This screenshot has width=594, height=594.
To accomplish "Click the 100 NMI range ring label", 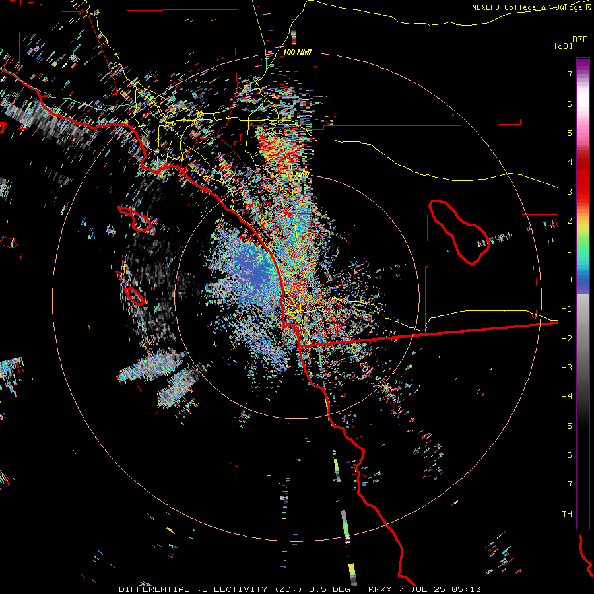I will pyautogui.click(x=297, y=52).
